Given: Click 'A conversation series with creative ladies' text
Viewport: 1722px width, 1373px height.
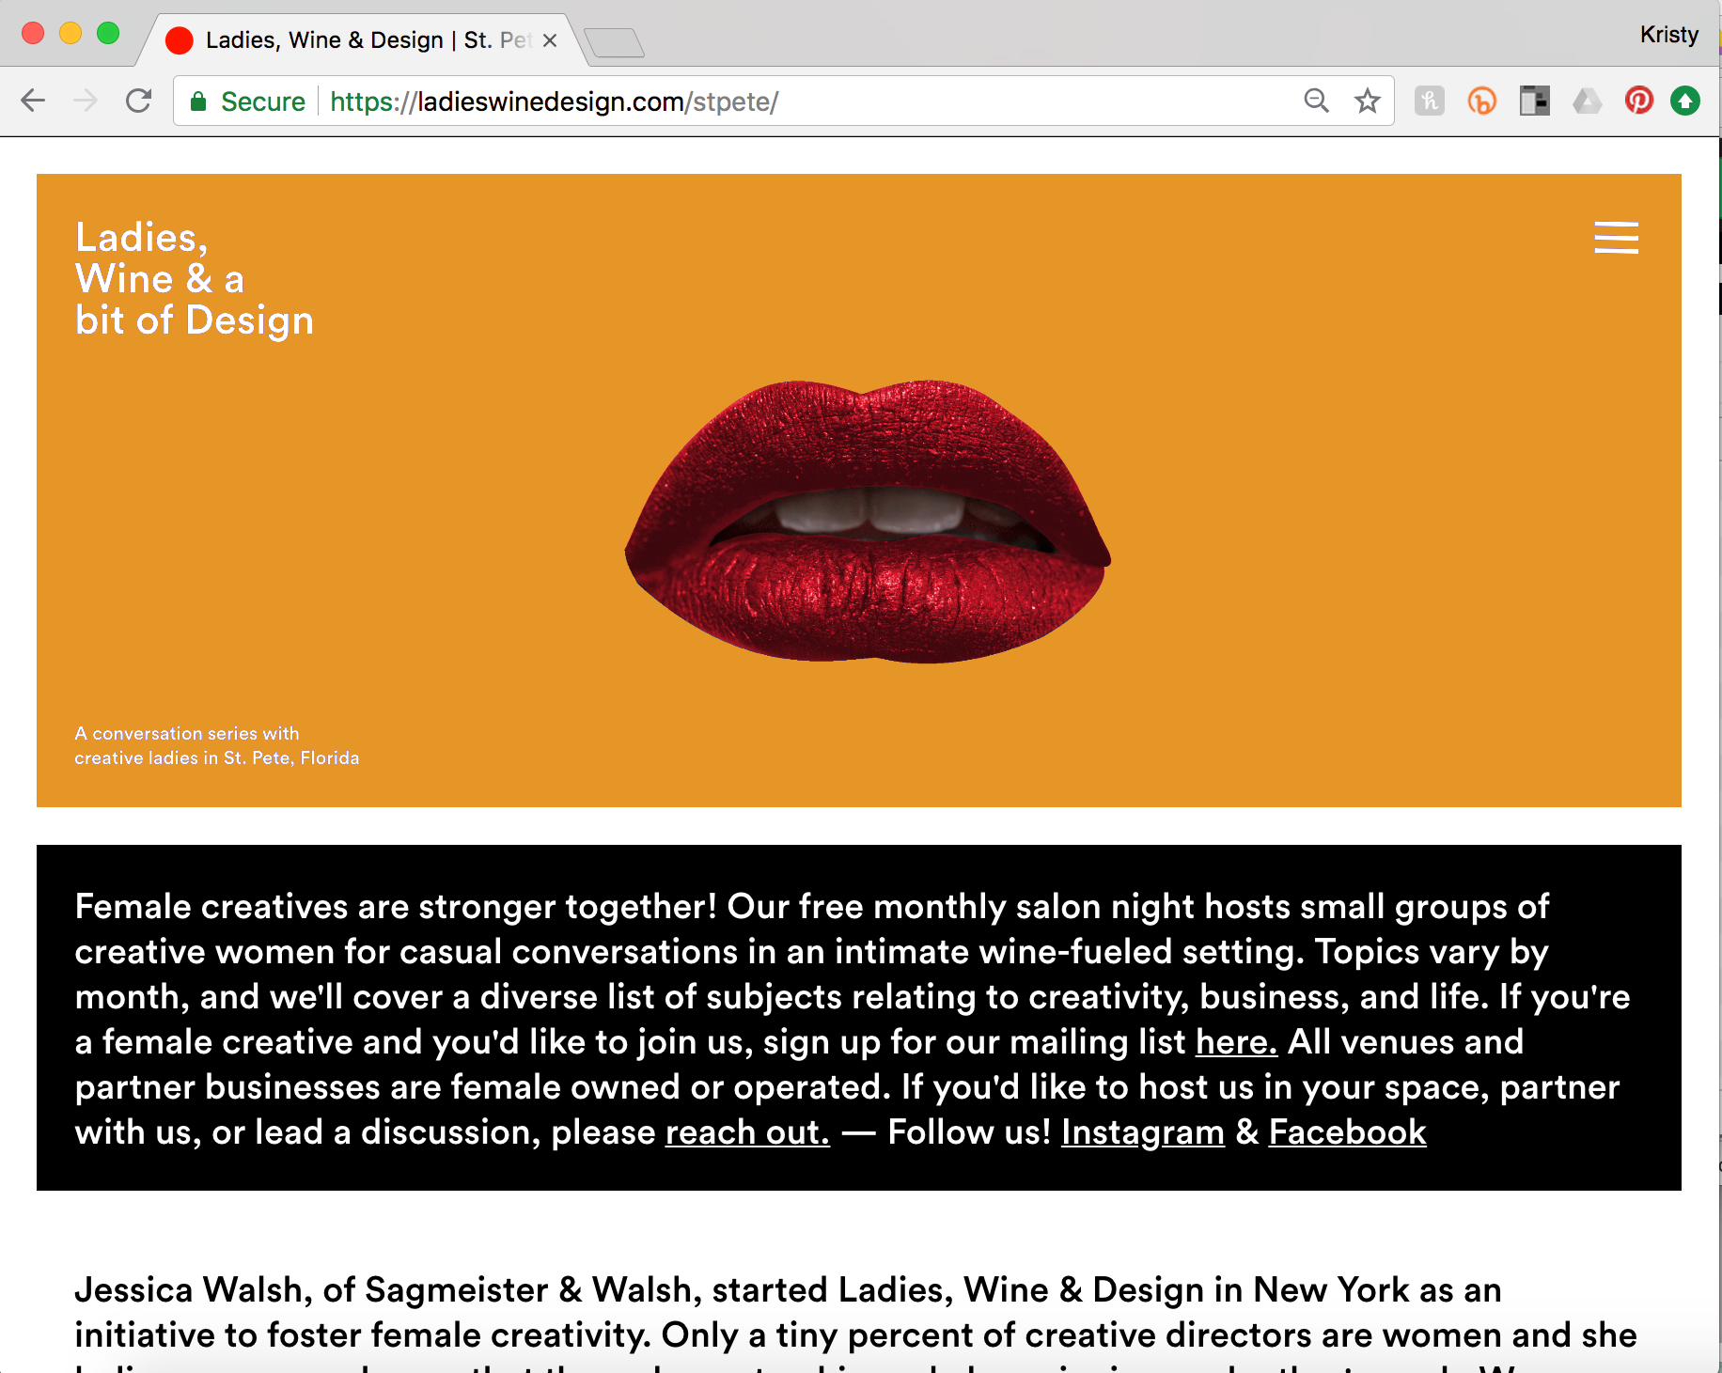Looking at the screenshot, I should pyautogui.click(x=216, y=745).
